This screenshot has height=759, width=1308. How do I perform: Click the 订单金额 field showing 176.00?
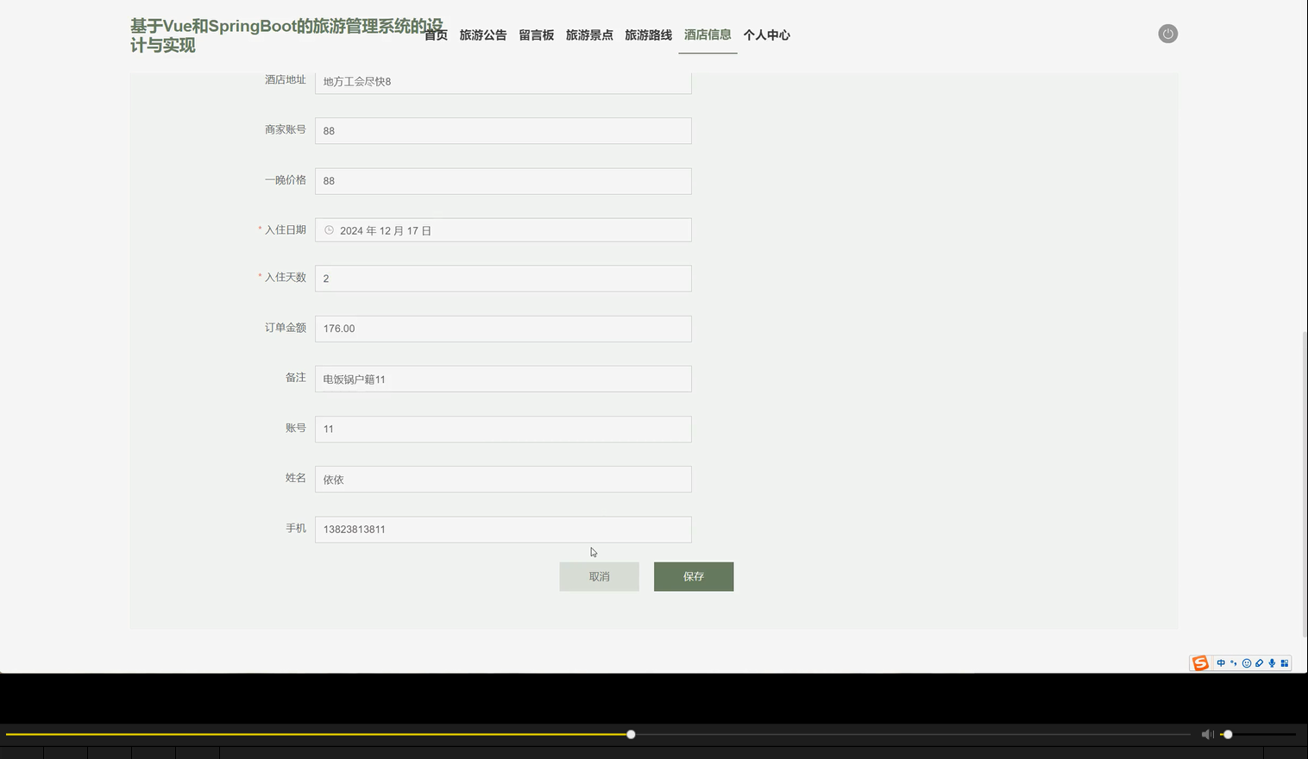[503, 329]
